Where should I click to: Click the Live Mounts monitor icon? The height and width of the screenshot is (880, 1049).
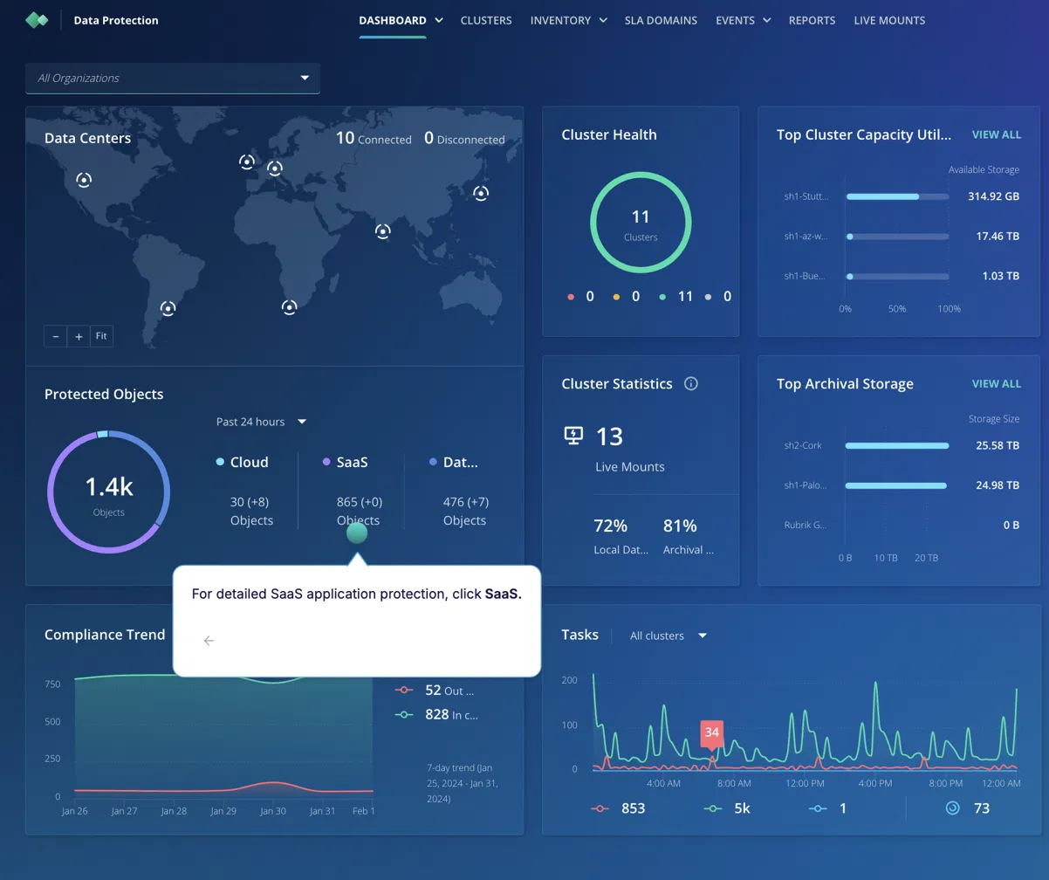573,435
